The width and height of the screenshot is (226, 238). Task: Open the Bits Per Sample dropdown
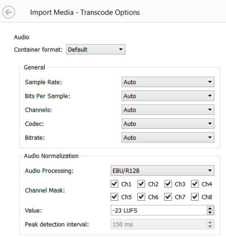point(168,96)
